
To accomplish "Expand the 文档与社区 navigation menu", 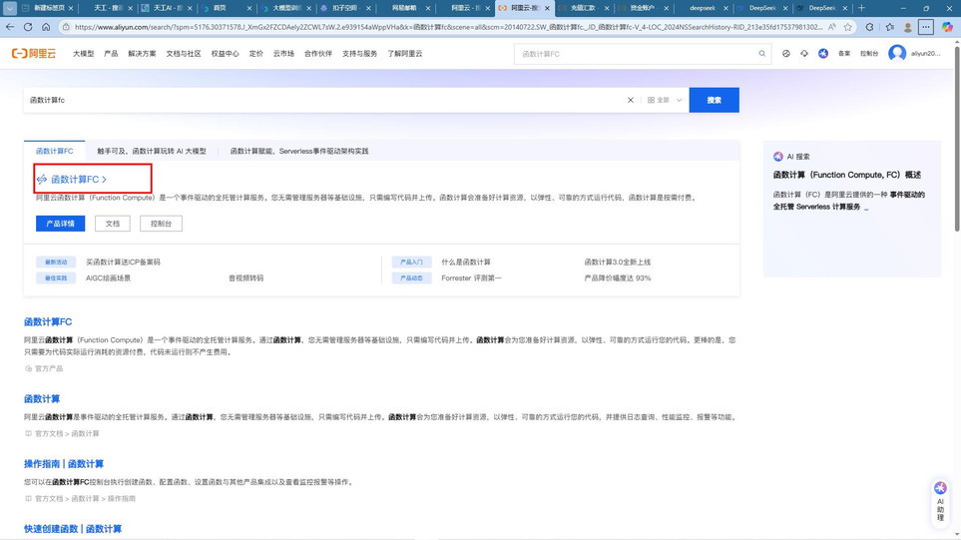I will click(184, 53).
